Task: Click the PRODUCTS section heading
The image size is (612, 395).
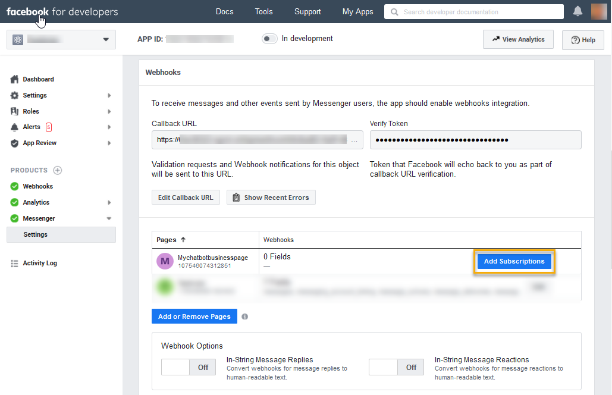Action: coord(29,170)
